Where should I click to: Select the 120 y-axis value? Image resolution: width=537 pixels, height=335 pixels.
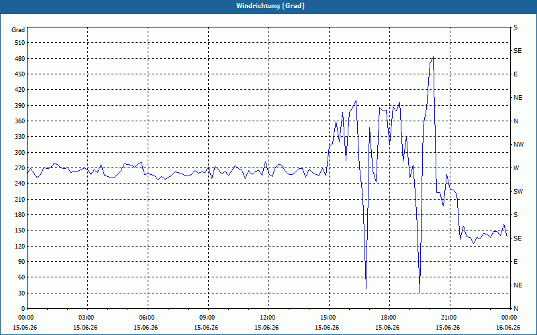[21, 246]
